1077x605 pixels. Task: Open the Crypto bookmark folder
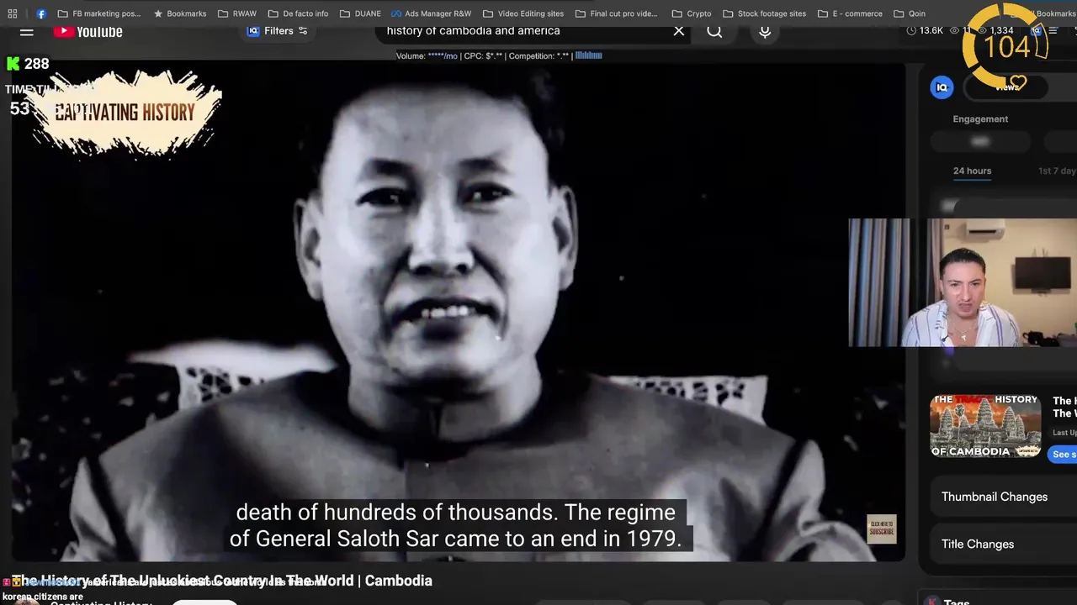pos(691,13)
